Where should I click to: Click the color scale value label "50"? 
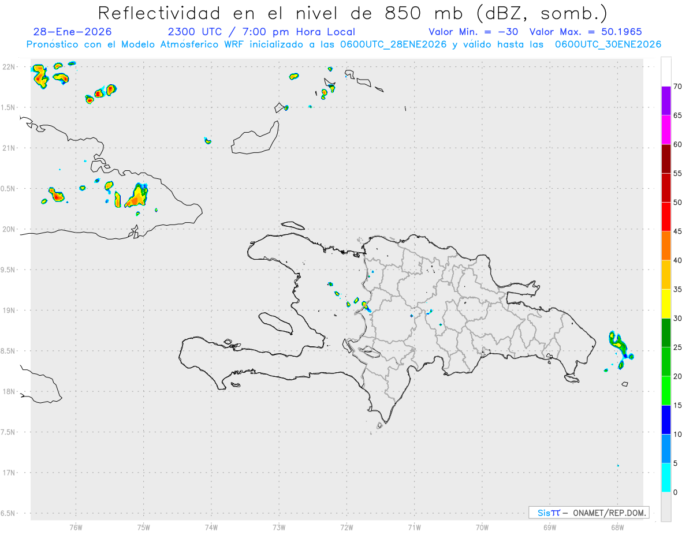point(678,203)
